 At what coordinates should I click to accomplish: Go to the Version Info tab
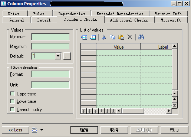168,14
